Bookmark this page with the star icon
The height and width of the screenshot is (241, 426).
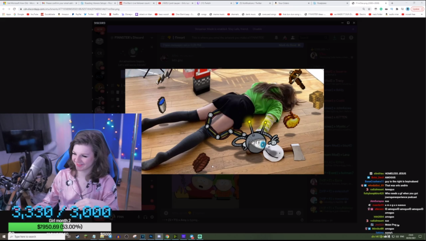pos(369,9)
